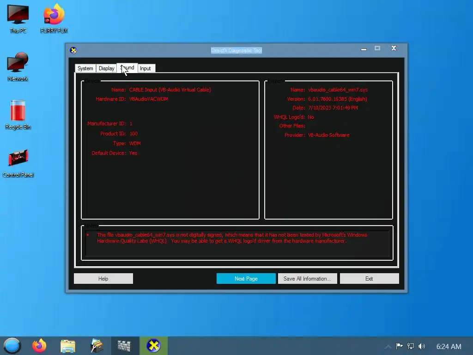Image resolution: width=473 pixels, height=355 pixels.
Task: Click provider value VB-Audio Software
Action: (x=328, y=135)
